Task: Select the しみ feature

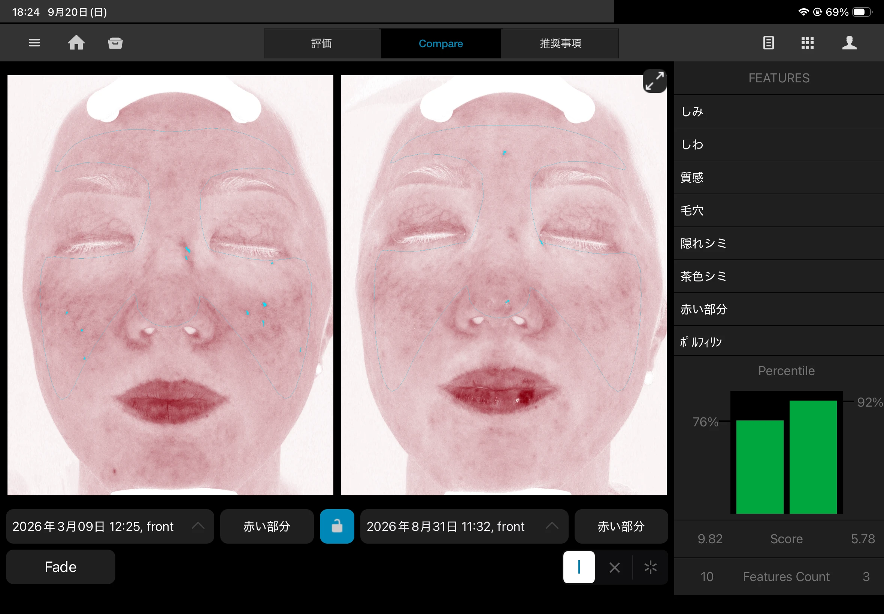Action: (779, 112)
